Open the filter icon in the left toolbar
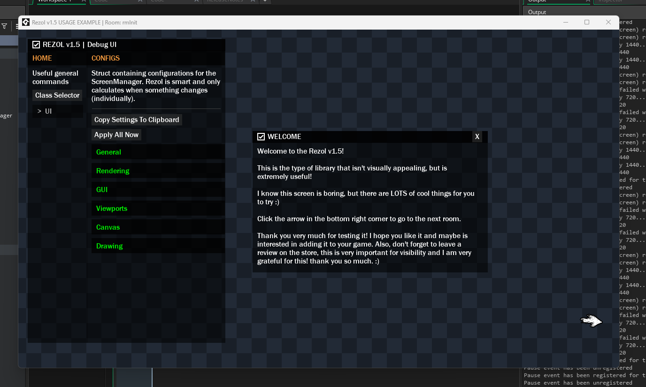 click(5, 26)
